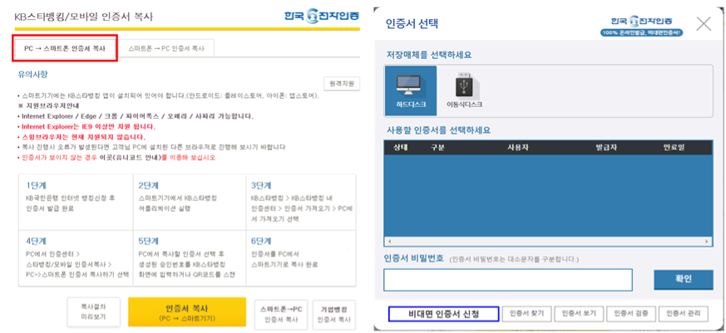Screen dimensions: 726x333
Task: Click the yellow 인증서 복사 button
Action: pyautogui.click(x=186, y=312)
